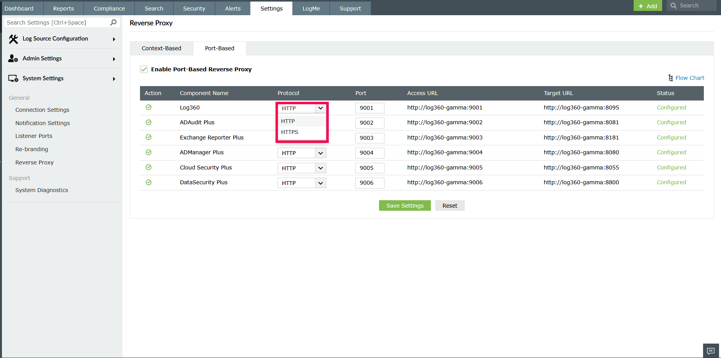Click the green Add button
Image resolution: width=721 pixels, height=358 pixels.
[648, 6]
